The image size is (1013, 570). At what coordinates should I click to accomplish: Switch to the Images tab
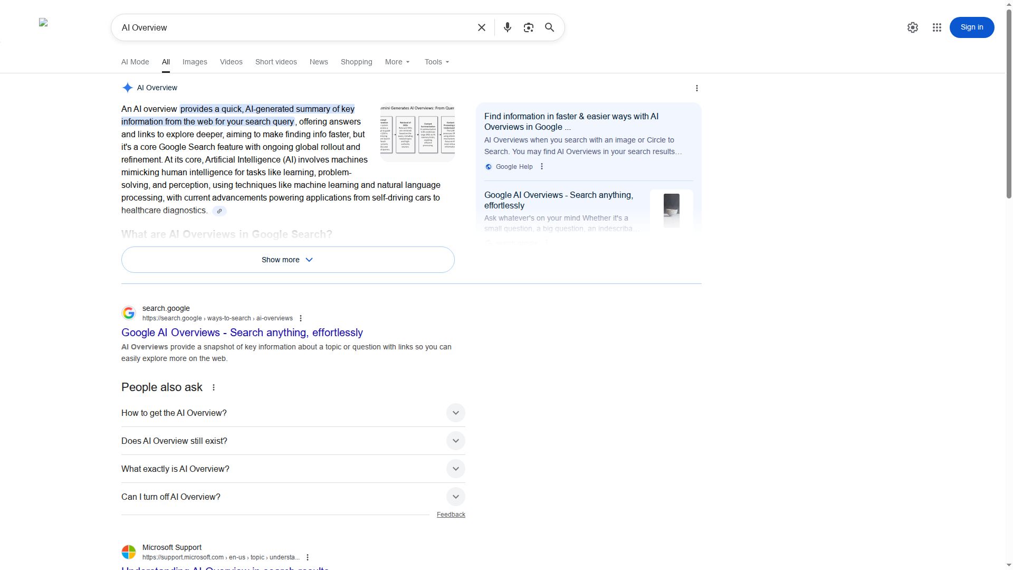point(195,62)
